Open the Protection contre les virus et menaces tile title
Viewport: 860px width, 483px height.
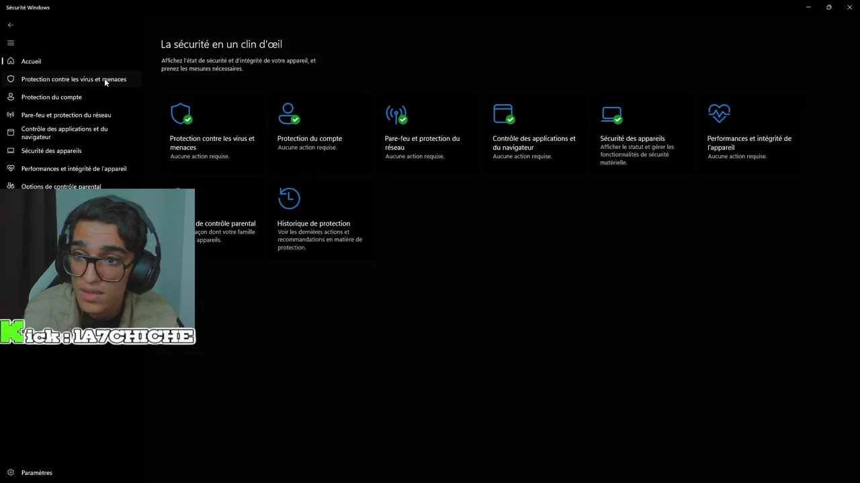pyautogui.click(x=212, y=143)
